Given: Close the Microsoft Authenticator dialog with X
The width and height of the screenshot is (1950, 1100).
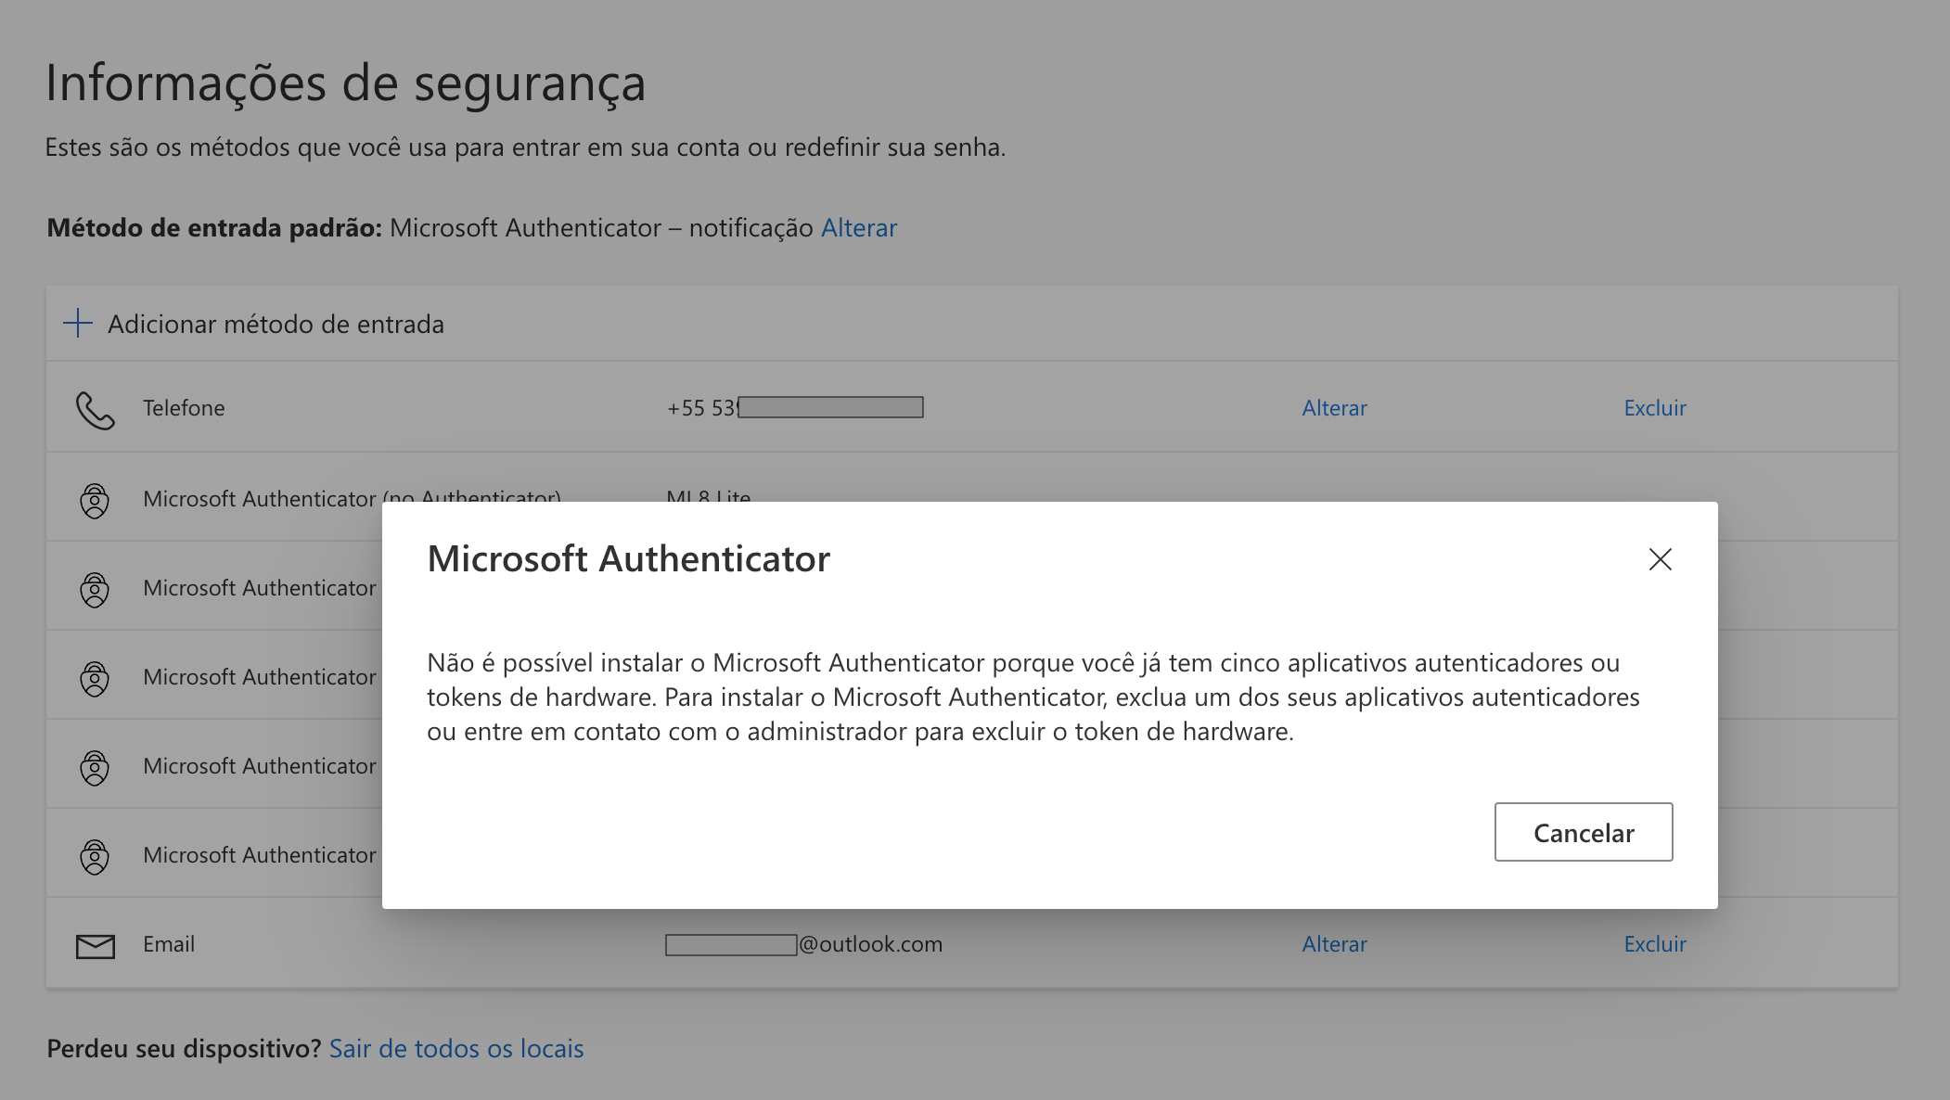Looking at the screenshot, I should pyautogui.click(x=1660, y=559).
